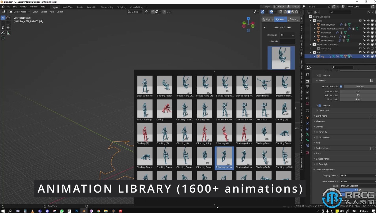This screenshot has width=376, height=213.
Task: Open the Categorie dropdown set to All
Action: (287, 35)
